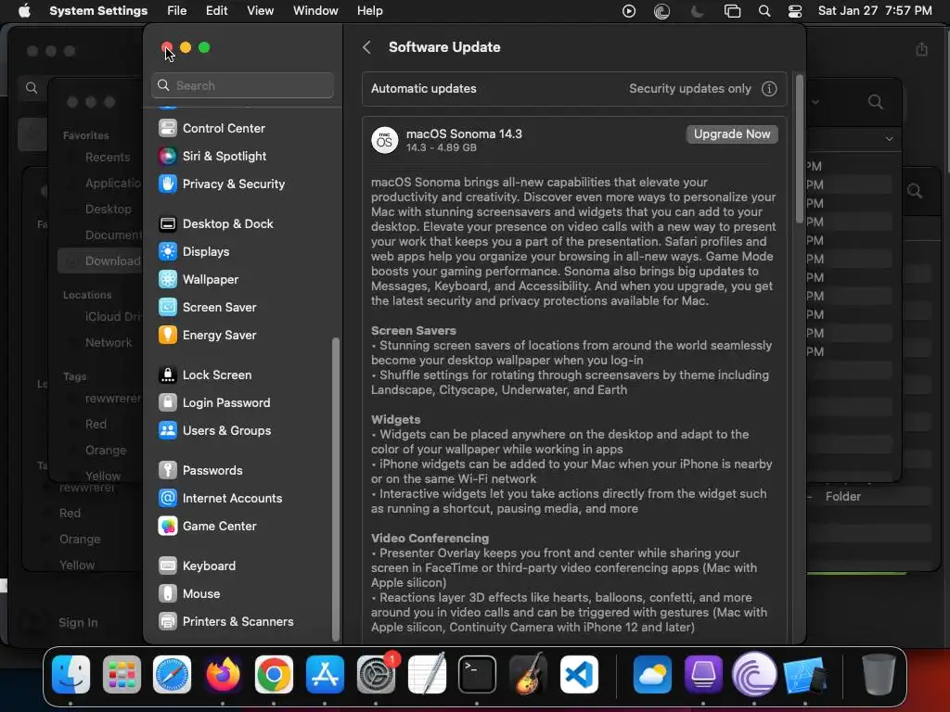Select the Siri & Spotlight icon
Image resolution: width=950 pixels, height=712 pixels.
tap(167, 156)
